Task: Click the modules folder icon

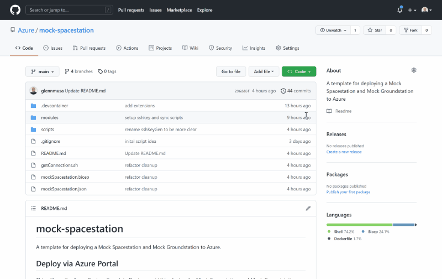Action: tap(33, 117)
